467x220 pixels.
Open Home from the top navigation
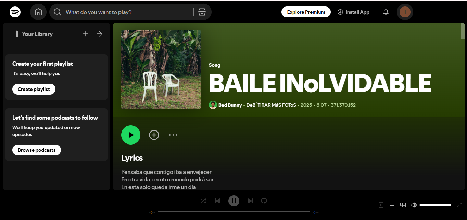[x=38, y=12]
